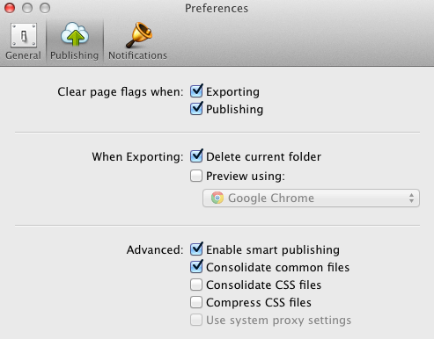Open the General preferences switch icon
The width and height of the screenshot is (434, 339).
24,35
